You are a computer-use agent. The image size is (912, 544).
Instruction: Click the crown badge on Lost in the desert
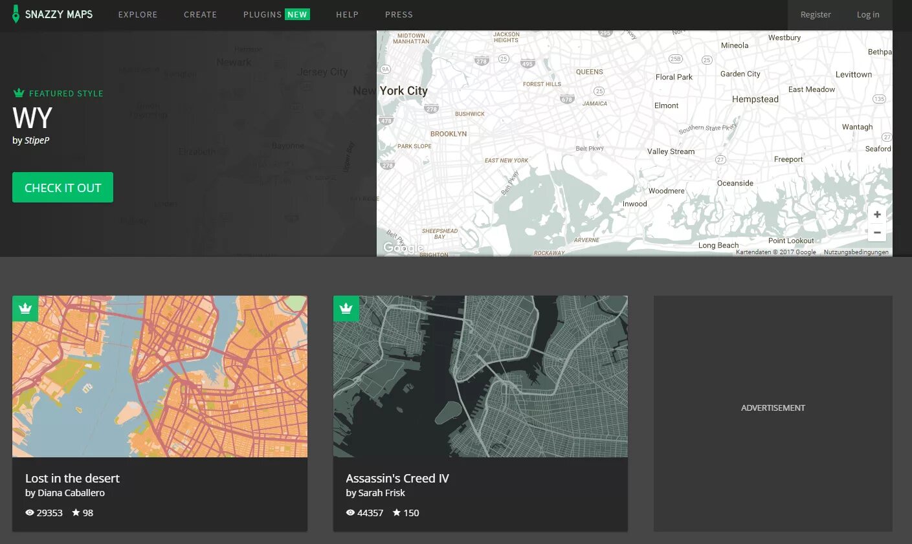point(25,309)
